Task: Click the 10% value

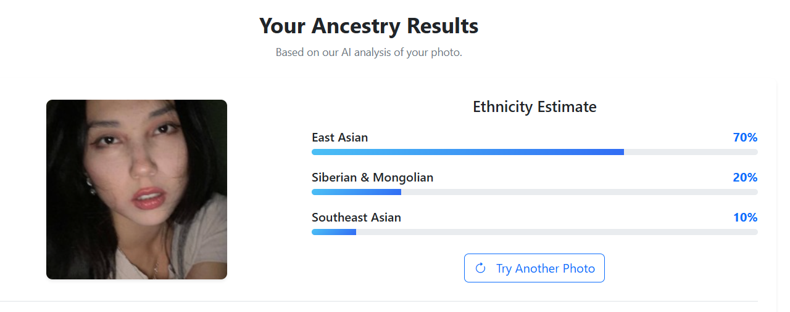Action: point(745,217)
